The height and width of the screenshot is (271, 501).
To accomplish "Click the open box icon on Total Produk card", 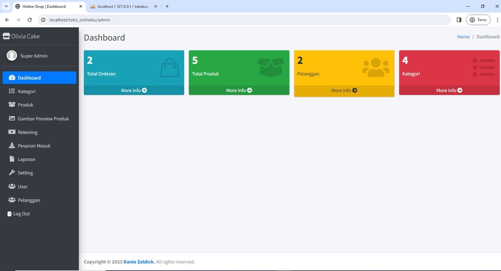I will (x=271, y=67).
